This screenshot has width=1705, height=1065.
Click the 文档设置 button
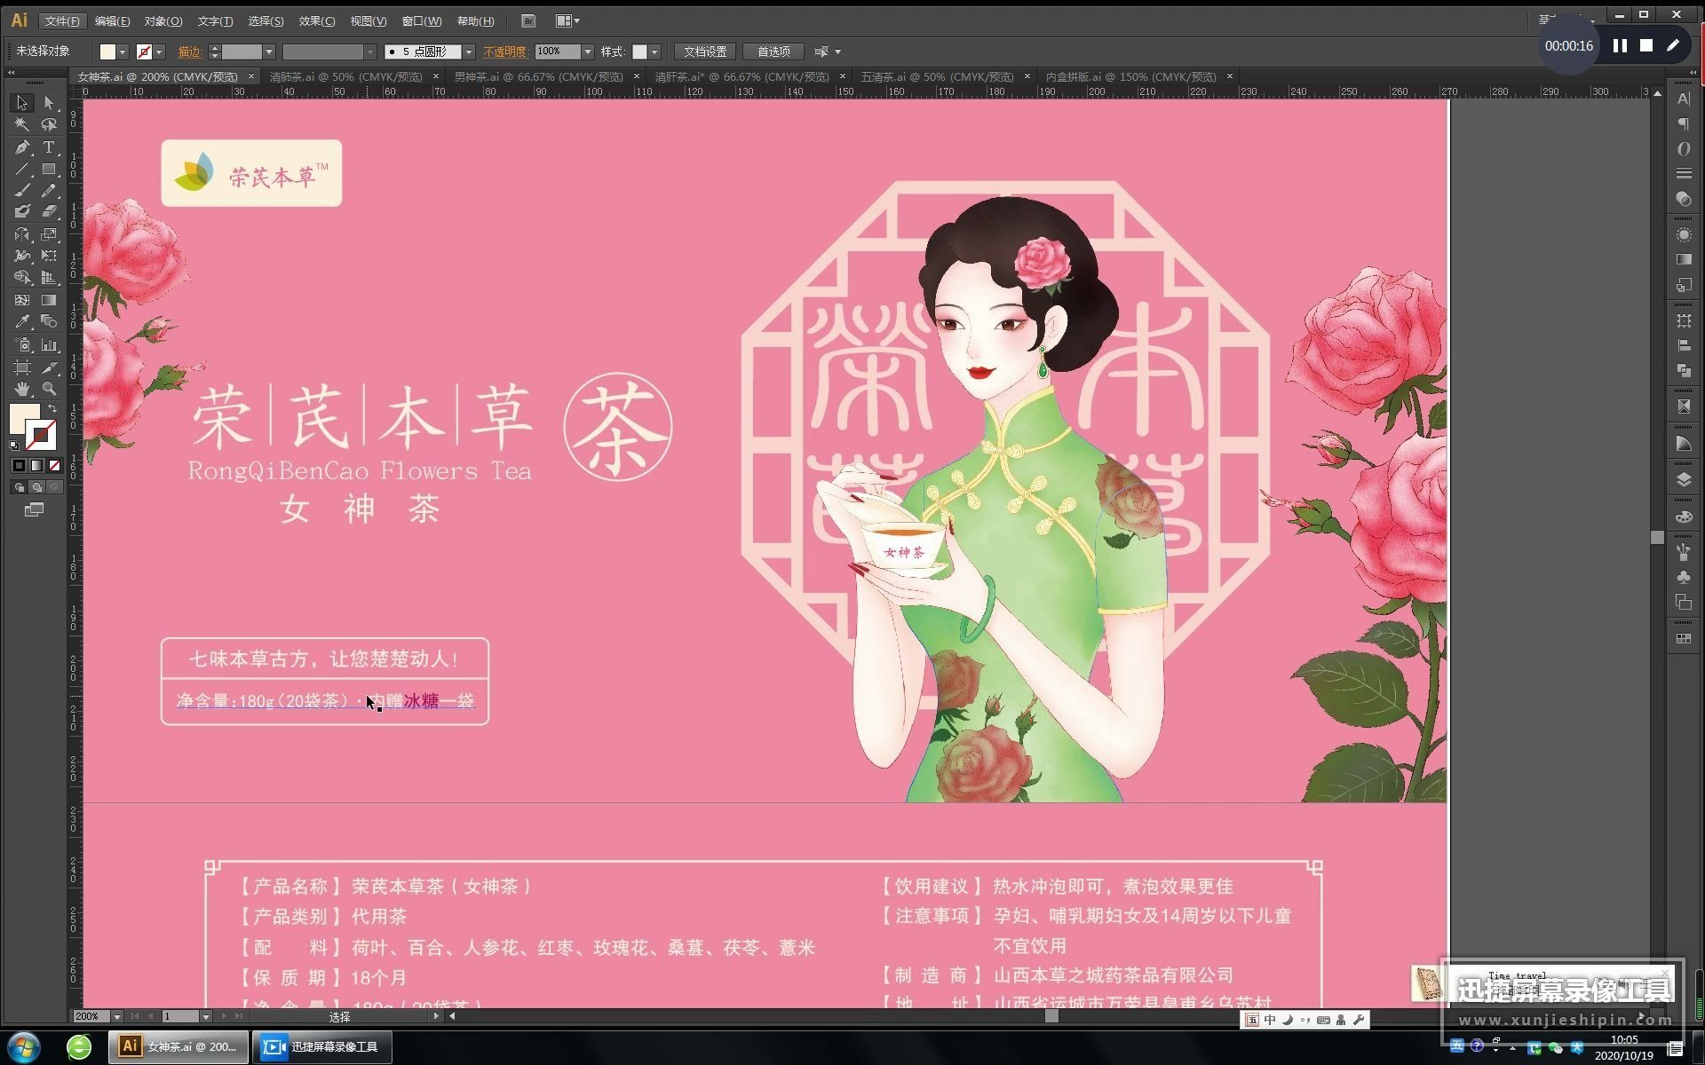pyautogui.click(x=705, y=52)
